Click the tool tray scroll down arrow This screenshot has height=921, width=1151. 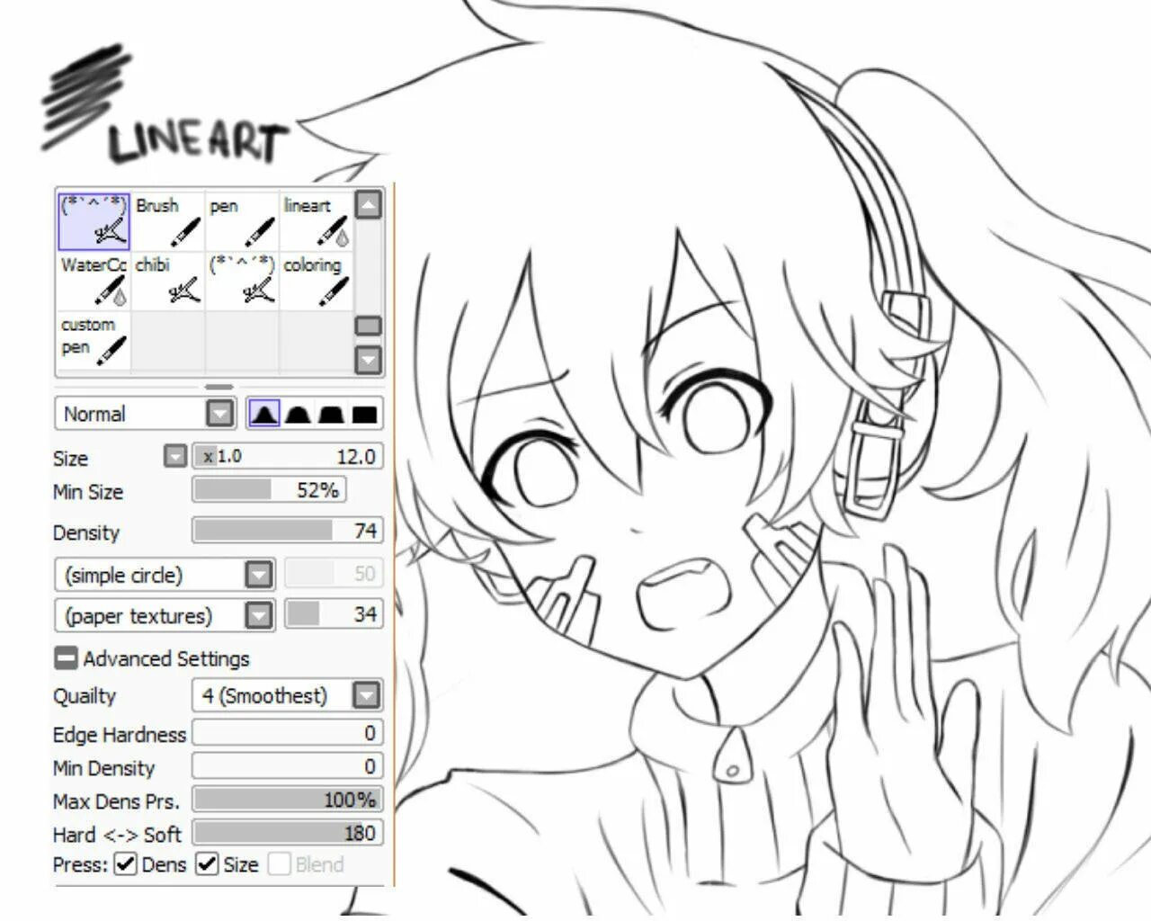coord(368,360)
